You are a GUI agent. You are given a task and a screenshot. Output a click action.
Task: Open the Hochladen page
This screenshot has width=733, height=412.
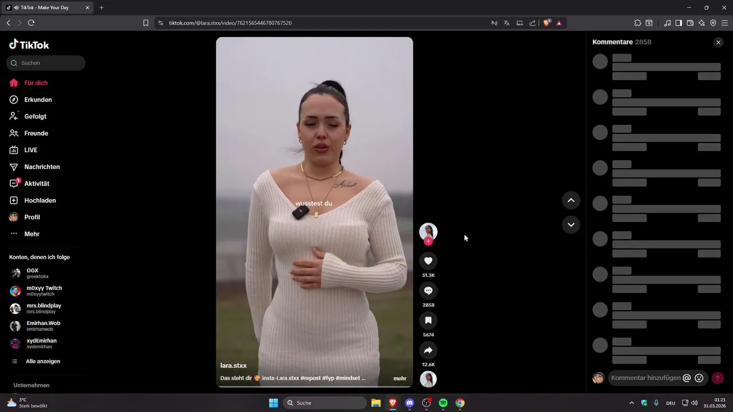(33, 200)
